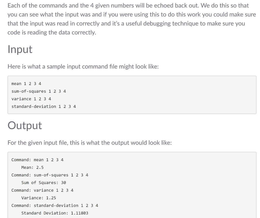The width and height of the screenshot is (260, 218).
Task: Click the "Command: variance 1 2 3 4" output line
Action: coord(42,190)
